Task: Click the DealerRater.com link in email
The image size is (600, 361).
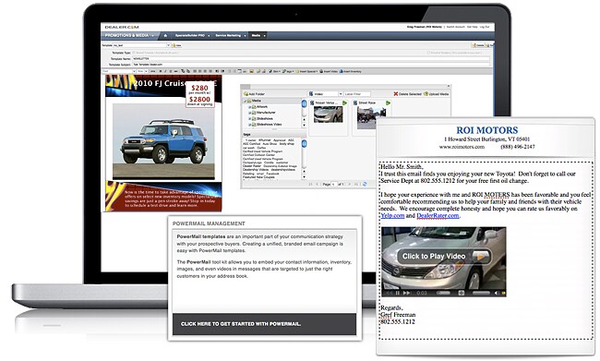Action: coord(438,215)
